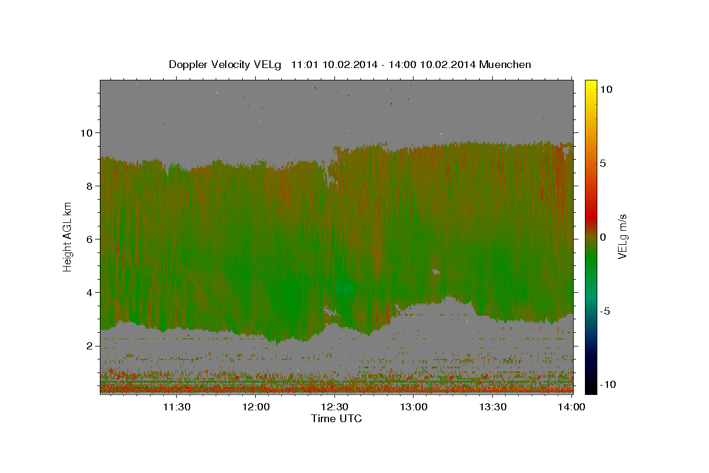Click the plot title 'Doppler Velocity VELg'
709x473 pixels.
point(225,64)
